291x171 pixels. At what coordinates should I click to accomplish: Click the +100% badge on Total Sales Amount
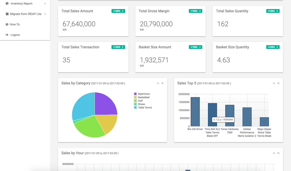[x=118, y=11]
